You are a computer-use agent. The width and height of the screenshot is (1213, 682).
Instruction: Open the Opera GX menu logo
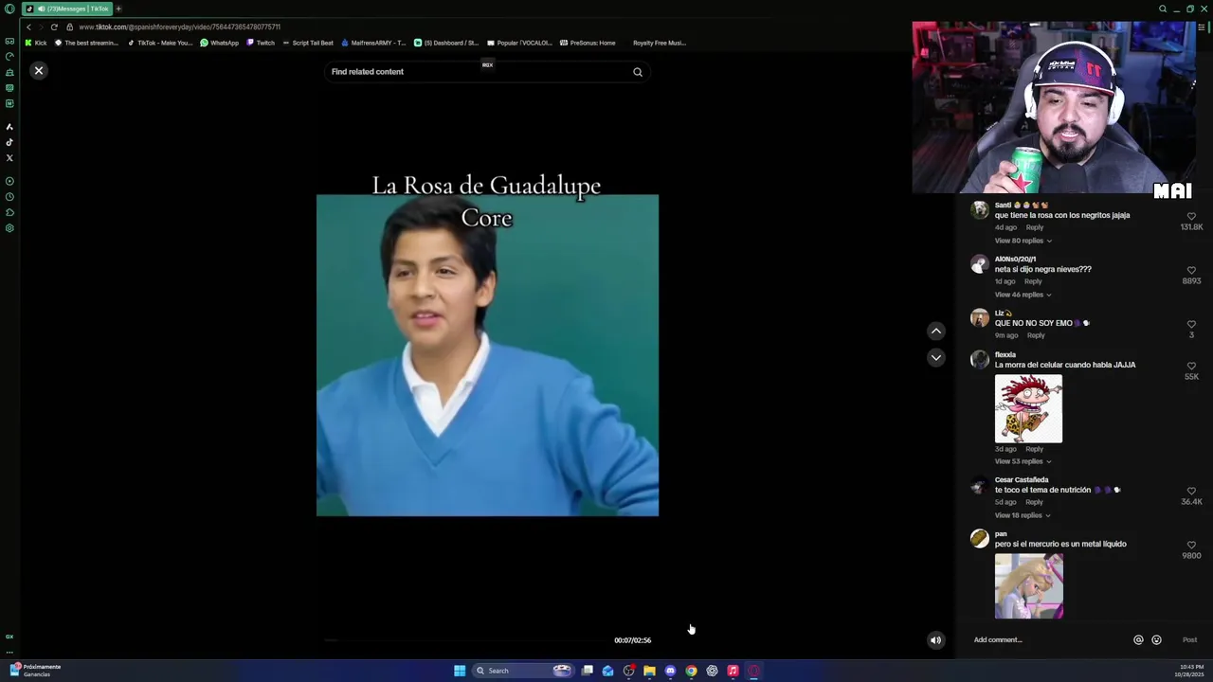pyautogui.click(x=9, y=9)
